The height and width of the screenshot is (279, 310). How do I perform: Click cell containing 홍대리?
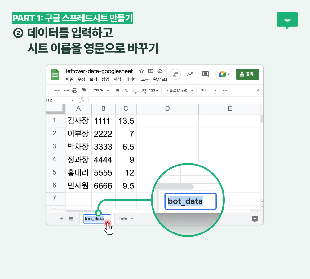tap(78, 173)
